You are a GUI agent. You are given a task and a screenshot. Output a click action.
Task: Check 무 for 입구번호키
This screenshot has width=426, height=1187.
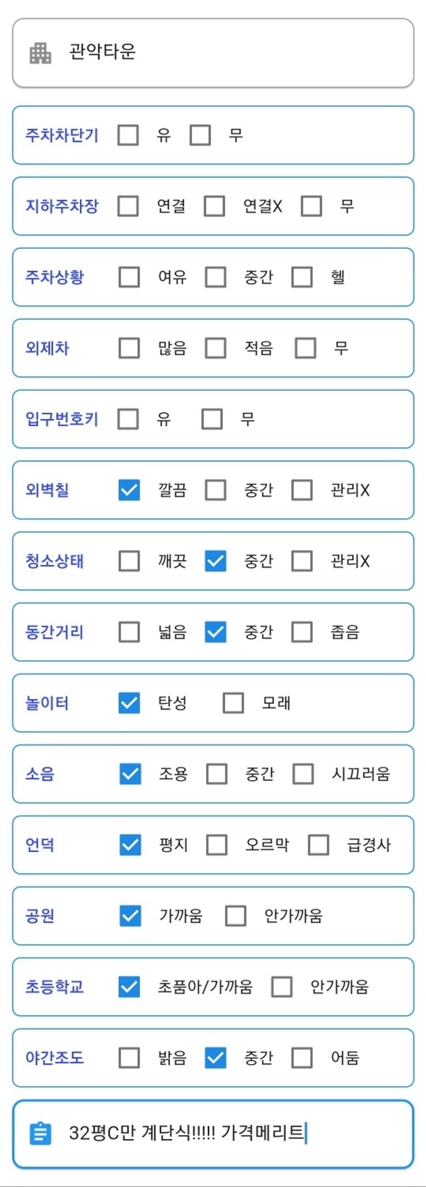(x=212, y=419)
